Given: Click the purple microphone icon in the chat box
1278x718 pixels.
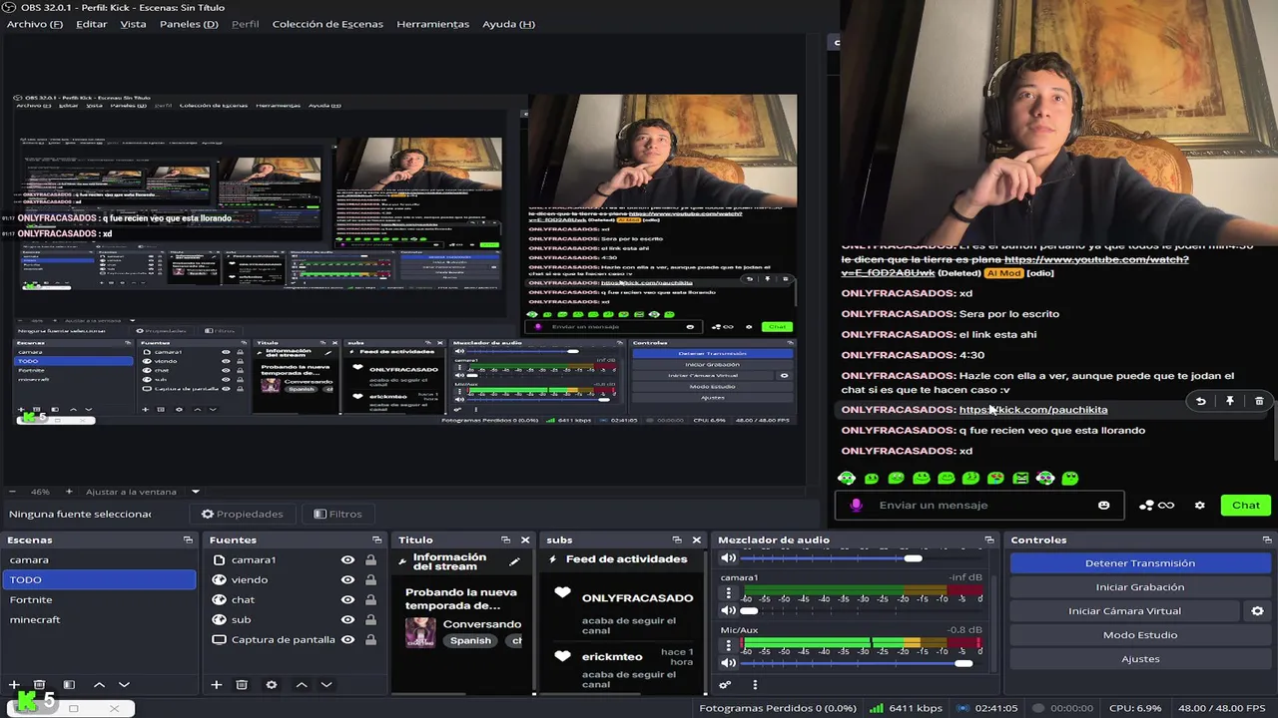Looking at the screenshot, I should (x=856, y=506).
